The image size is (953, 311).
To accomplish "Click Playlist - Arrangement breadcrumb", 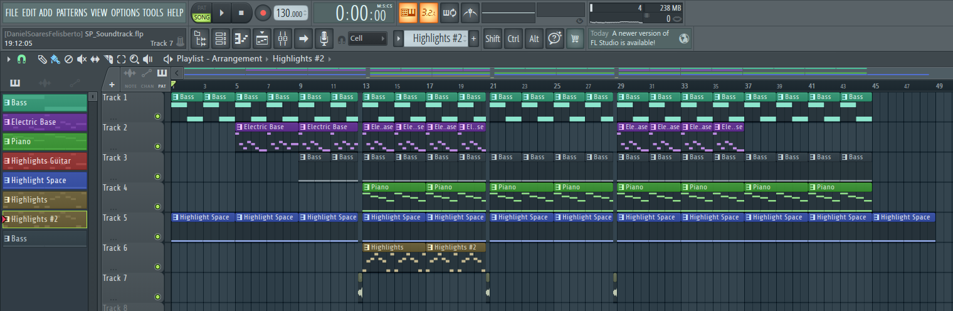I will pyautogui.click(x=219, y=59).
